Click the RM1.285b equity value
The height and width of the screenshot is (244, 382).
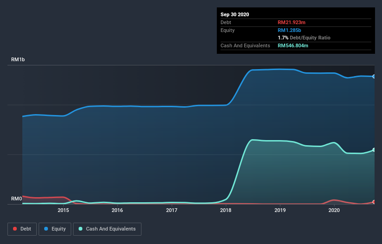pos(289,30)
